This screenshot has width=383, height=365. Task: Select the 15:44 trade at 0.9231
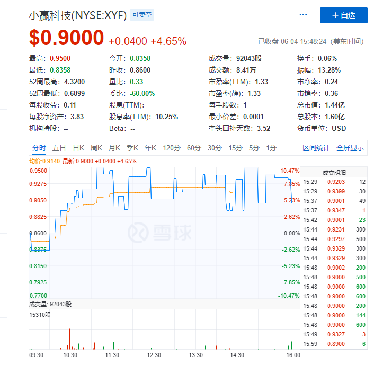pyautogui.click(x=334, y=230)
